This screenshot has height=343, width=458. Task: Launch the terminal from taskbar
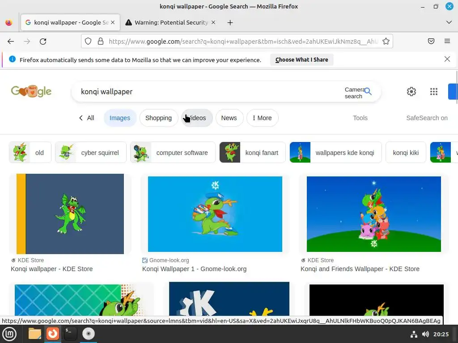coord(70,334)
